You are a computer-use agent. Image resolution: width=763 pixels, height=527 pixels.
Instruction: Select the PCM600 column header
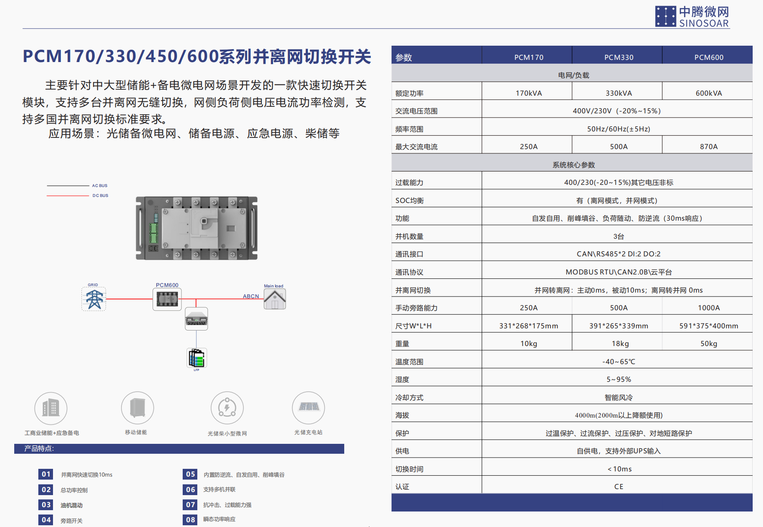click(x=709, y=57)
